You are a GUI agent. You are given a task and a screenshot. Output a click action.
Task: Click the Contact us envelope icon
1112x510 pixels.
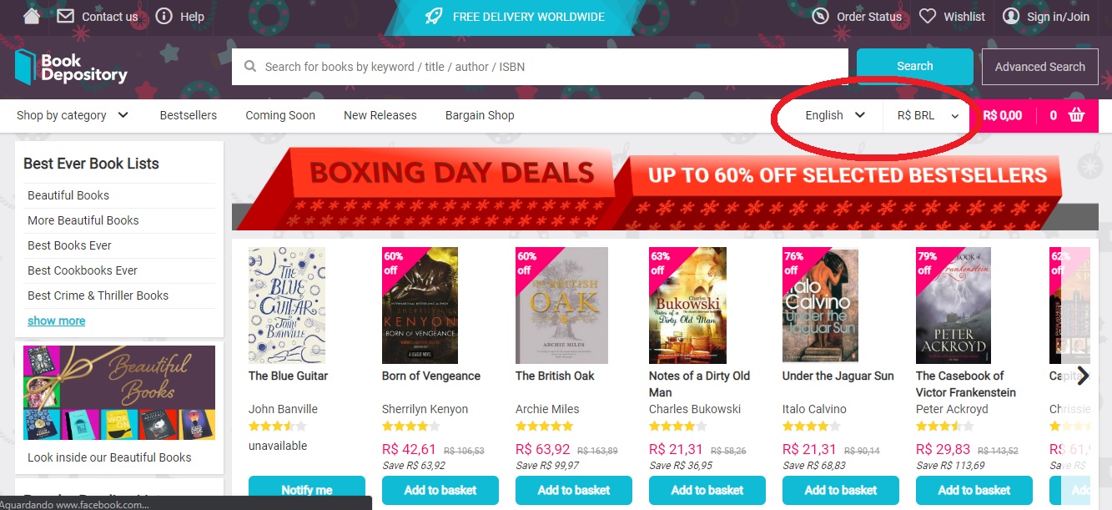[65, 16]
